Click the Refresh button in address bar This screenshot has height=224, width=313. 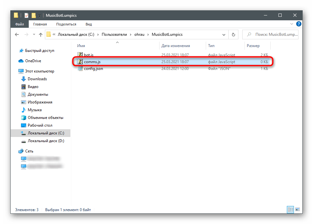tap(233, 34)
